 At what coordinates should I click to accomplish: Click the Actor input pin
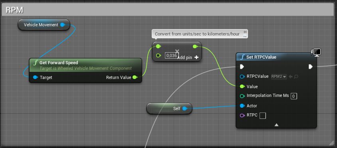pyautogui.click(x=242, y=106)
